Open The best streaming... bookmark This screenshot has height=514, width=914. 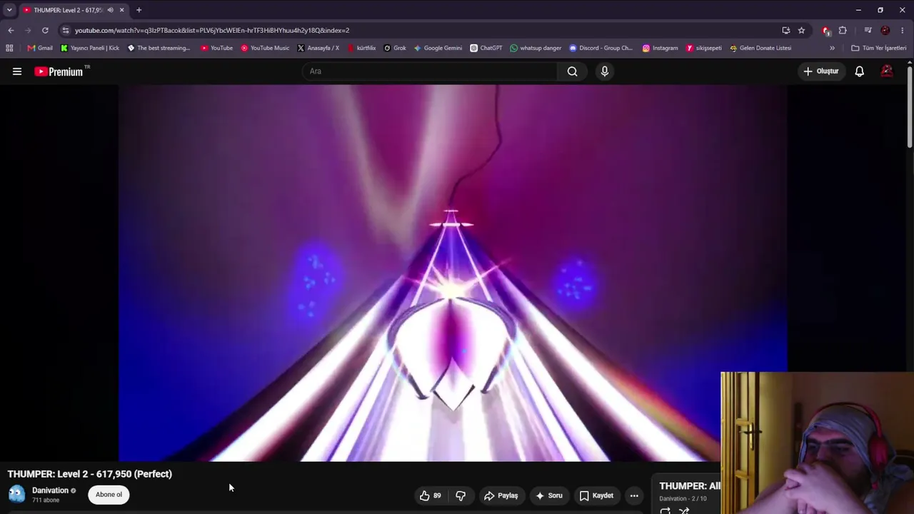coord(159,48)
